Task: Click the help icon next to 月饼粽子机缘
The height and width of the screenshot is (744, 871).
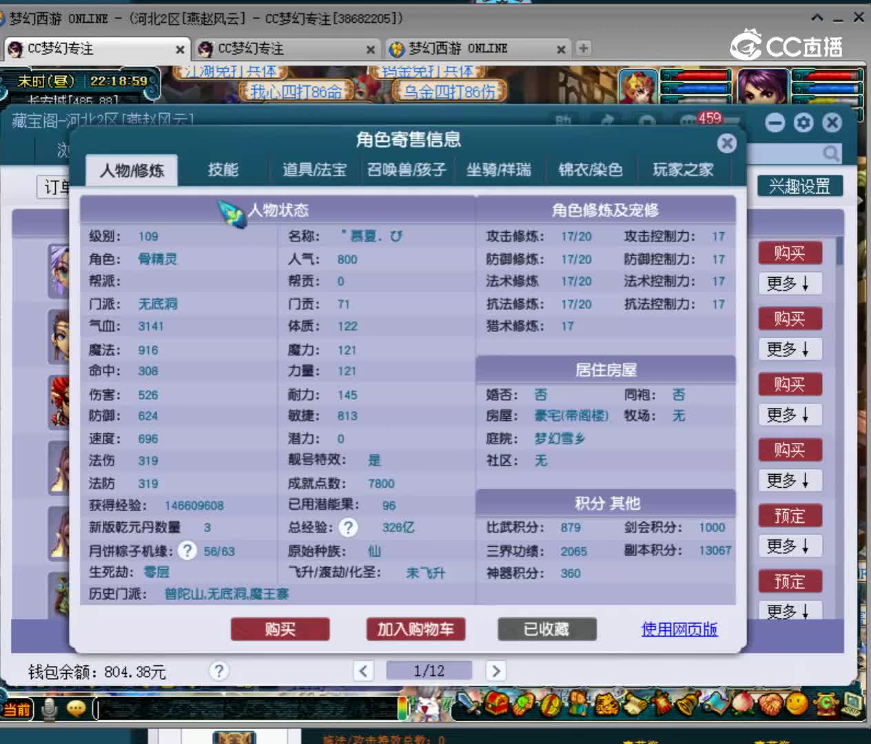Action: [187, 550]
